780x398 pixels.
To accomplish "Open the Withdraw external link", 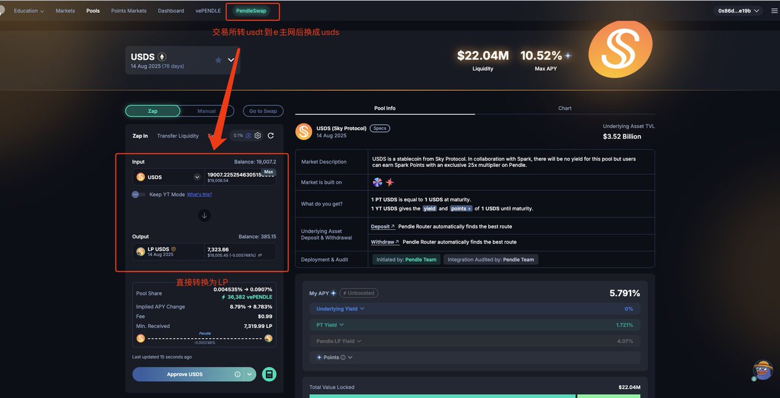I will pyautogui.click(x=385, y=242).
